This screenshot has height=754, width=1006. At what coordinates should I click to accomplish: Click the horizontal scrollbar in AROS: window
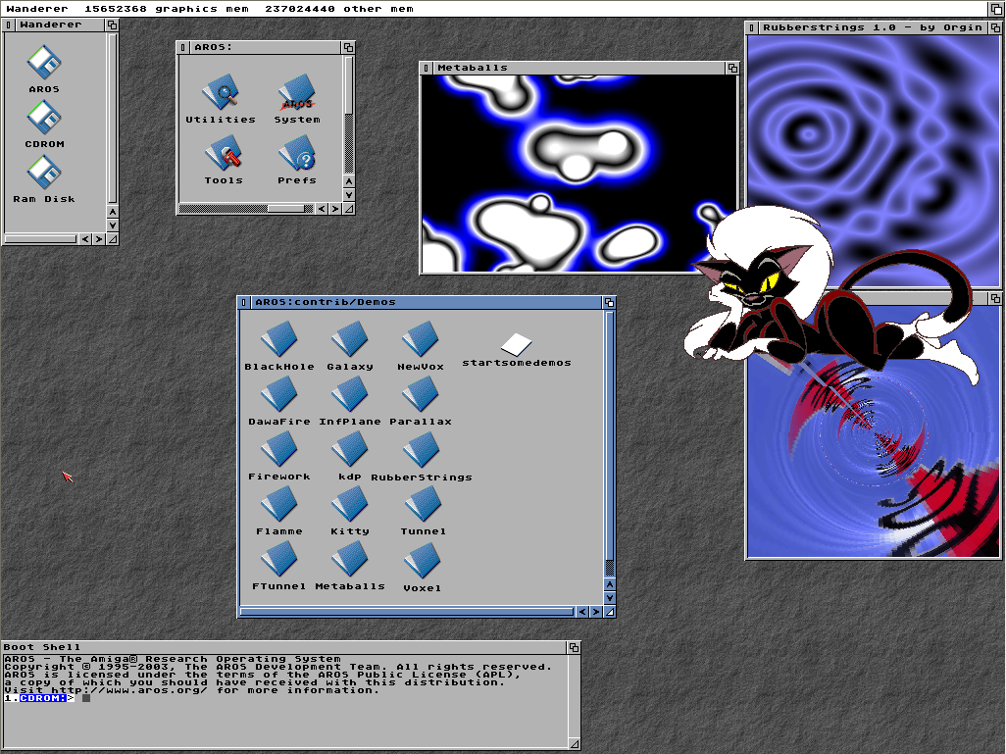click(x=246, y=209)
